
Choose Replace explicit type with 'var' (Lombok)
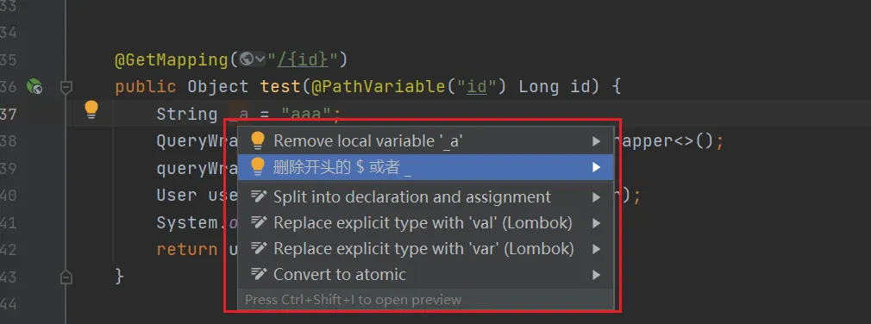pos(425,248)
